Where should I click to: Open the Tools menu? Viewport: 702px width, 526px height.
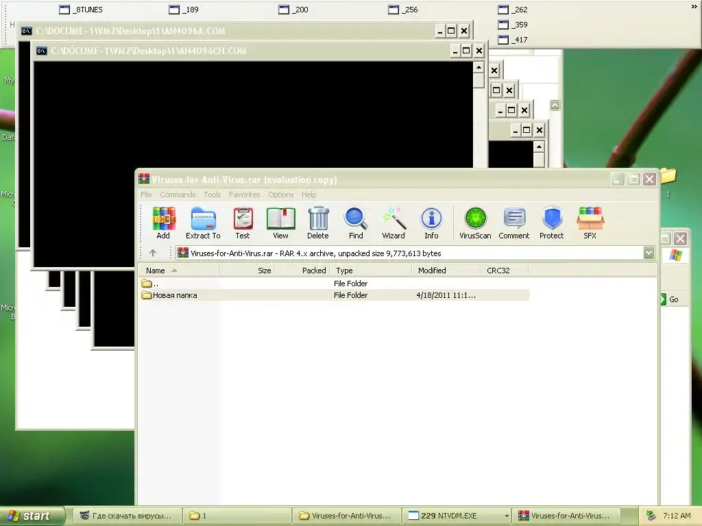(x=213, y=195)
